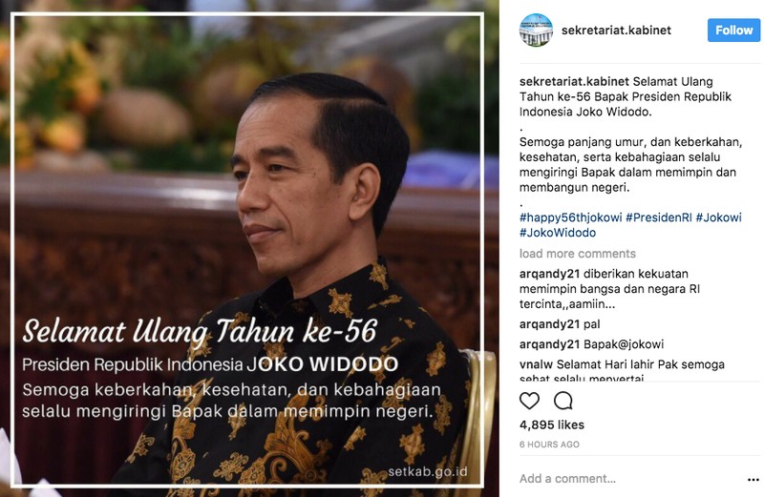Click the comment speech bubble icon

(563, 401)
